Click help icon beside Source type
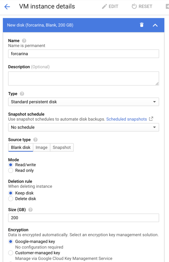 coord(35,140)
